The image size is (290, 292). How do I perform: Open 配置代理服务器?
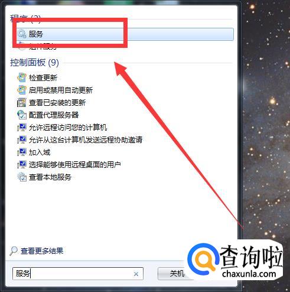pos(54,115)
